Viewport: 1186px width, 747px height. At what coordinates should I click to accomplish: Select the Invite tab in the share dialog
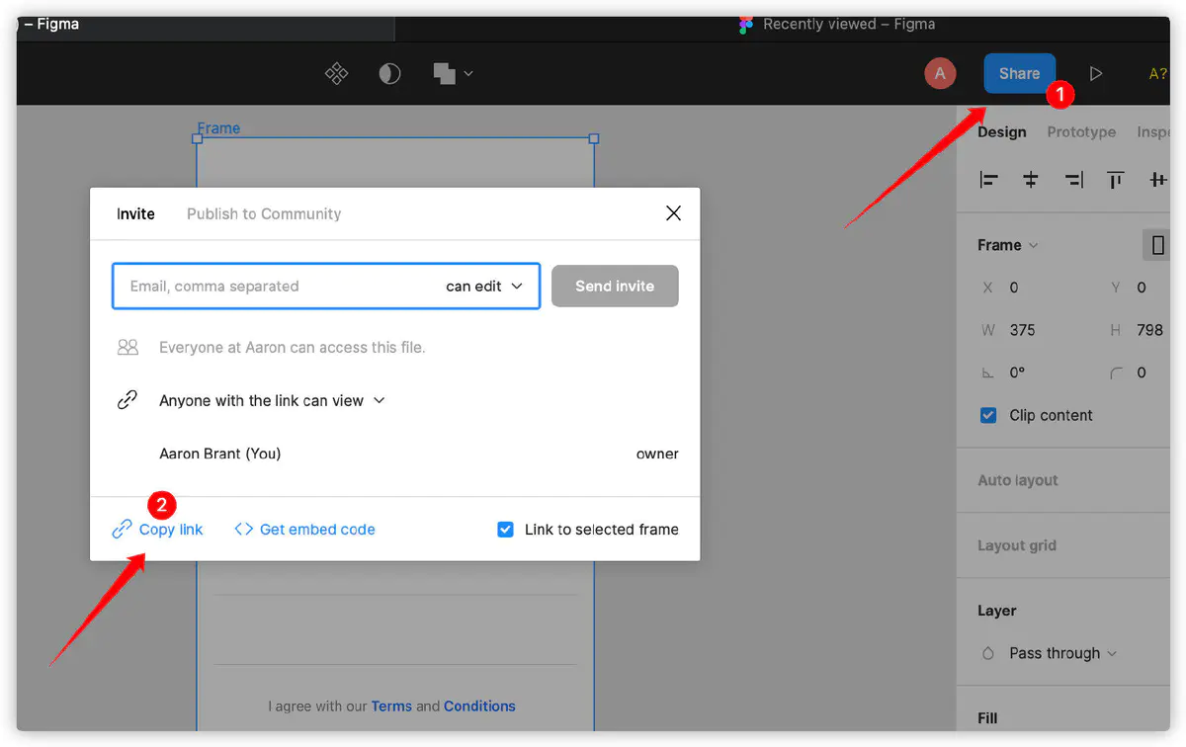click(135, 213)
